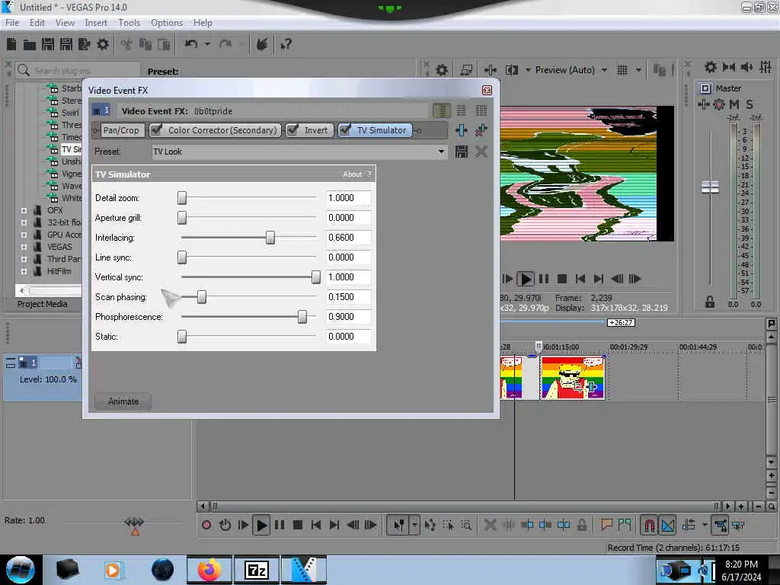Open the File menu
This screenshot has height=585, width=780.
point(12,23)
